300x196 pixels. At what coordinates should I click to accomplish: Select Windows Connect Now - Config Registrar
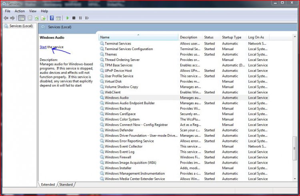[184, 125]
